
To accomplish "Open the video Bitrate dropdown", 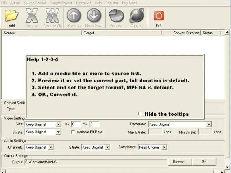I will pos(59,132).
